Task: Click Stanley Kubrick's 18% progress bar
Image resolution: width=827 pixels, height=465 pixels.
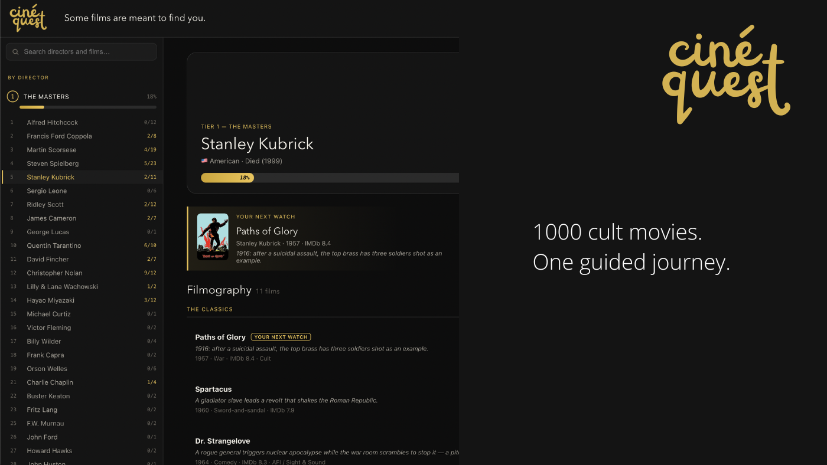Action: [x=330, y=178]
